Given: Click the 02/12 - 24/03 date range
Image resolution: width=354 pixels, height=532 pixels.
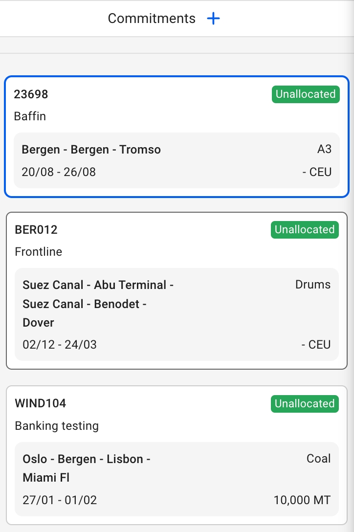Looking at the screenshot, I should pyautogui.click(x=60, y=345).
